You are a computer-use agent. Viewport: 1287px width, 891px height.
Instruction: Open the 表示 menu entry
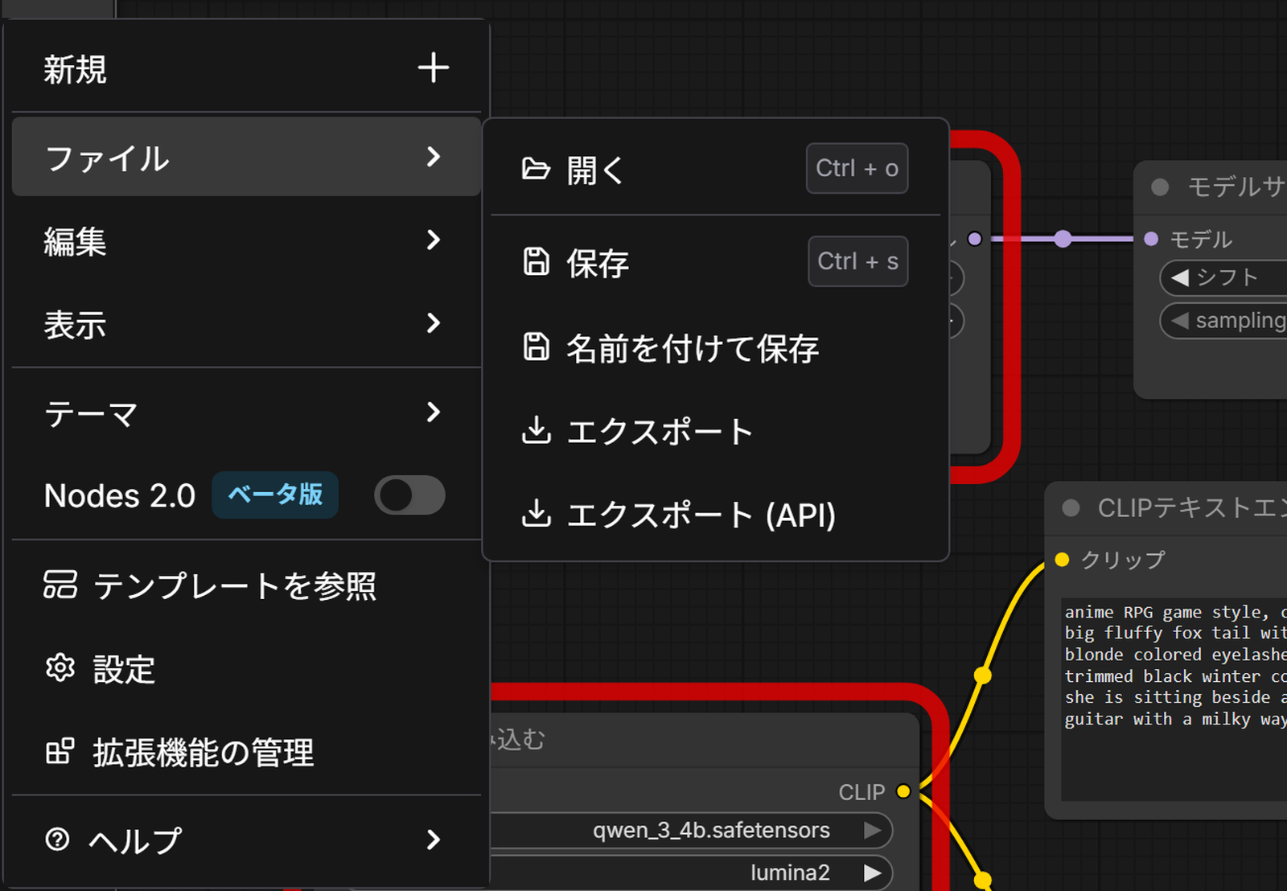246,324
